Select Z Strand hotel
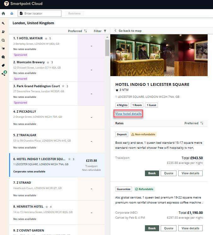 57,189
